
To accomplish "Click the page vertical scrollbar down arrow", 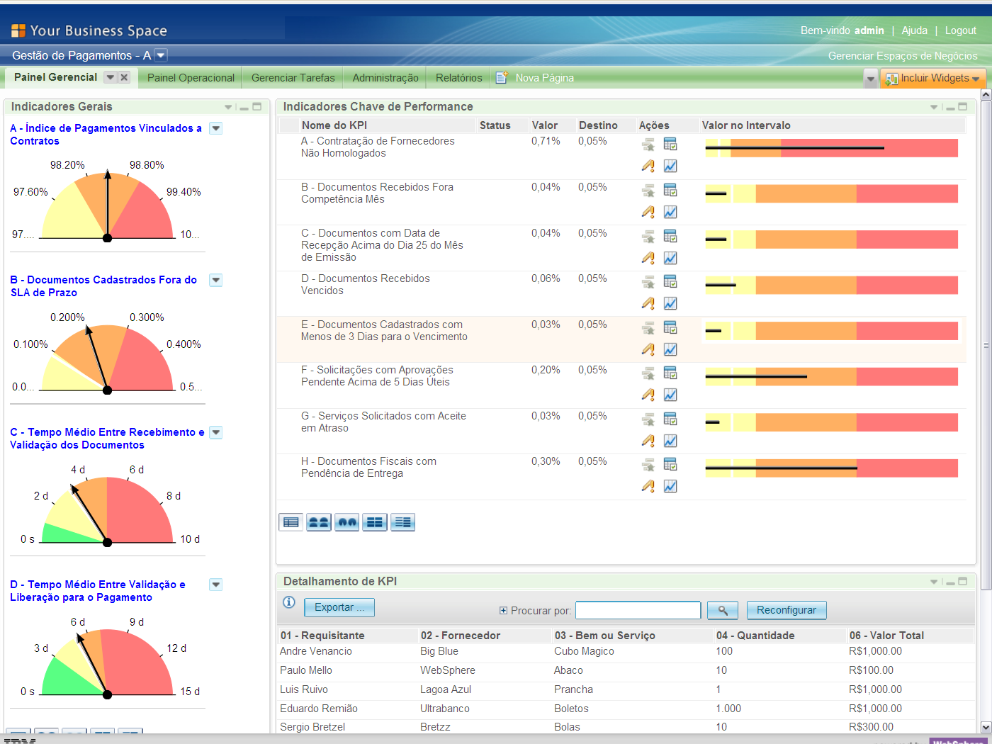I will tap(986, 727).
